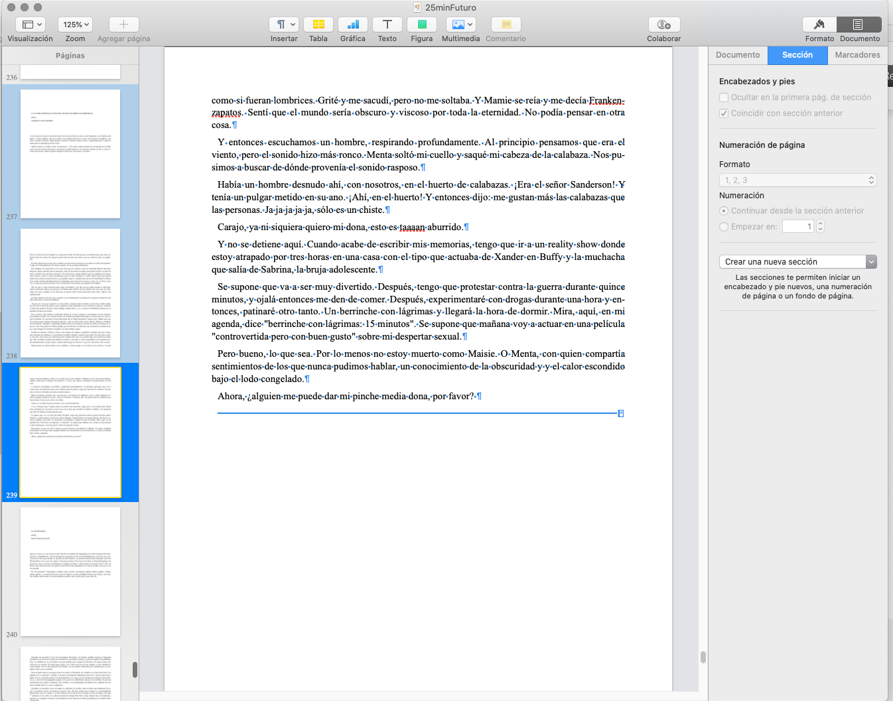Add a shape using Figura icon
The height and width of the screenshot is (701, 893).
421,25
